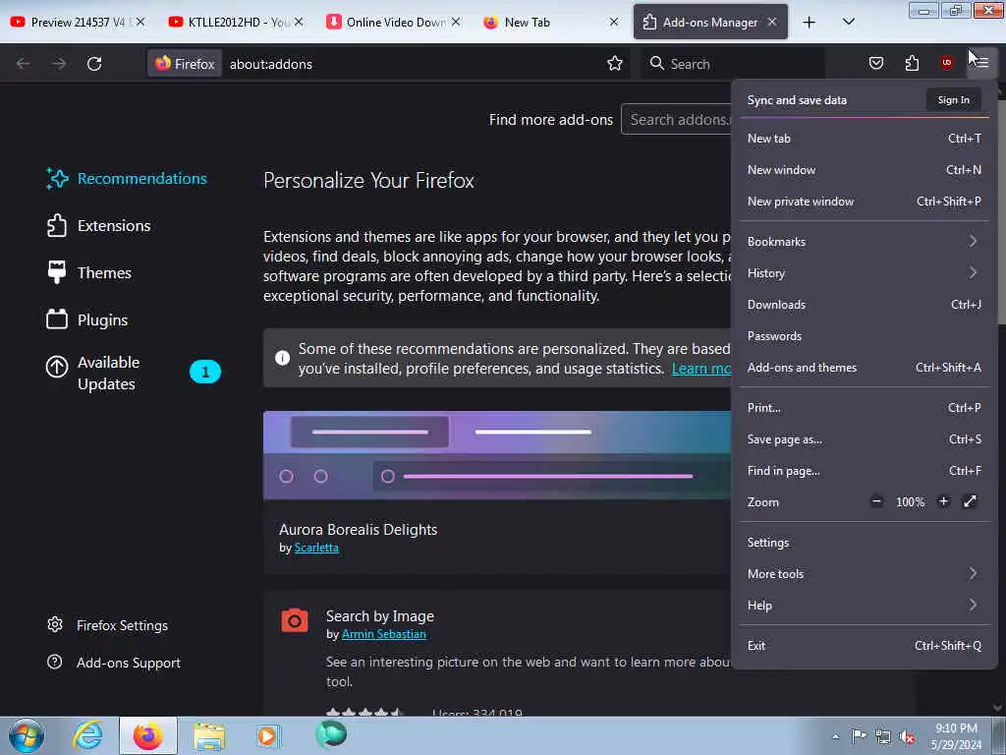Bookmark this page with the star icon
Viewport: 1006px width, 755px height.
point(615,63)
